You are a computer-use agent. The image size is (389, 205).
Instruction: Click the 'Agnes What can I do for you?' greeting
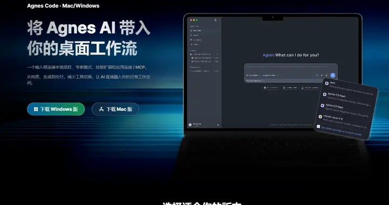291,55
